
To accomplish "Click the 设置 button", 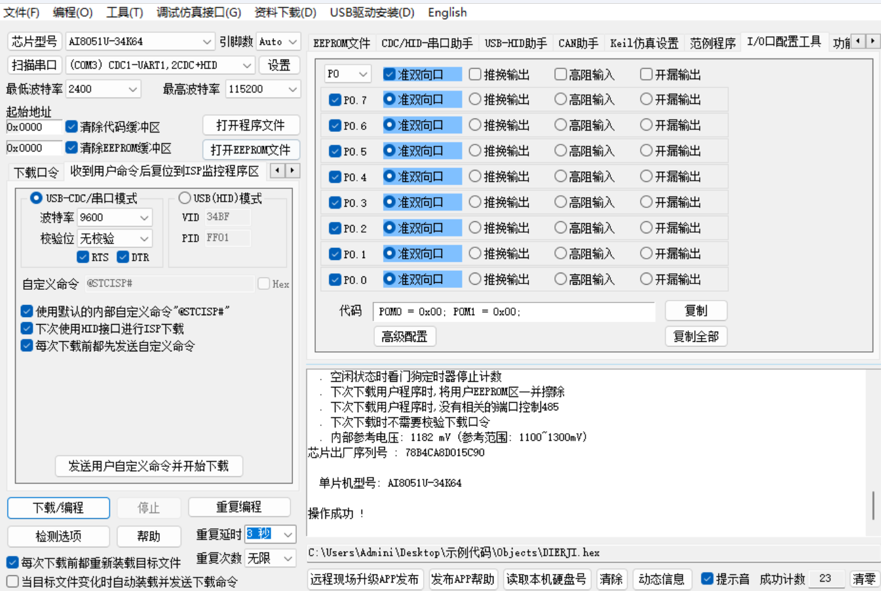I will (279, 65).
